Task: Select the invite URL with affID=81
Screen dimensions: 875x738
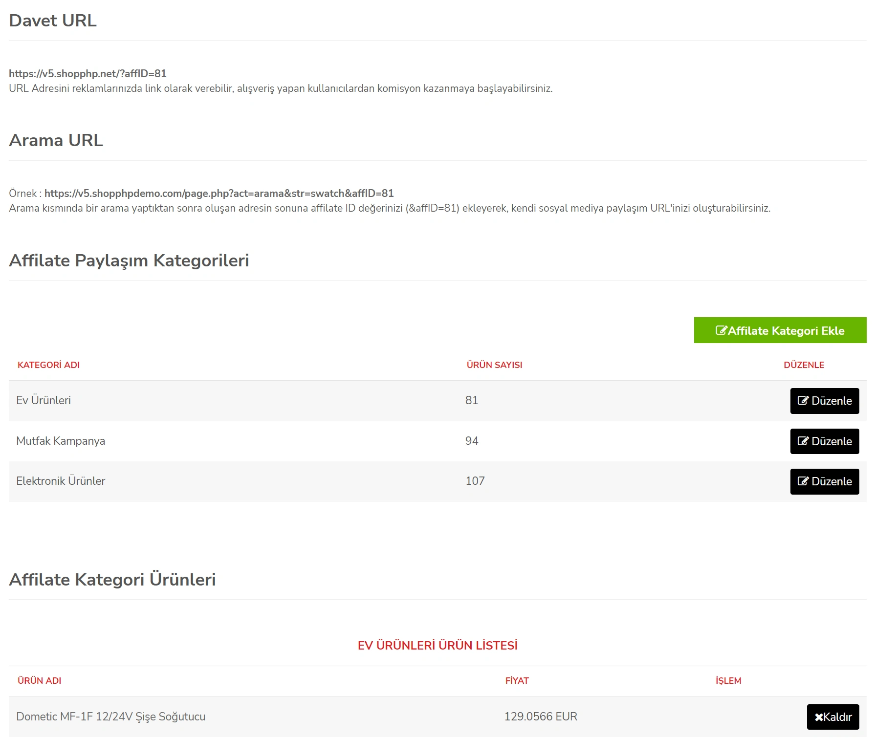Action: click(87, 73)
